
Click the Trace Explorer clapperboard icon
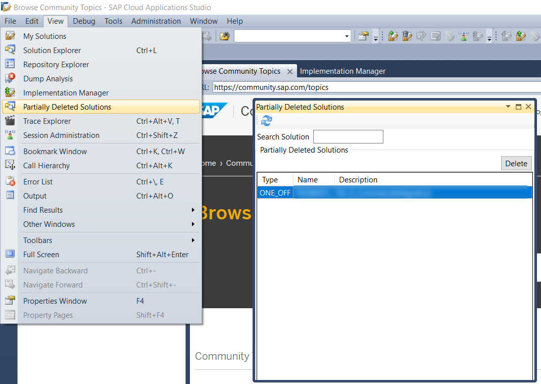pos(10,121)
